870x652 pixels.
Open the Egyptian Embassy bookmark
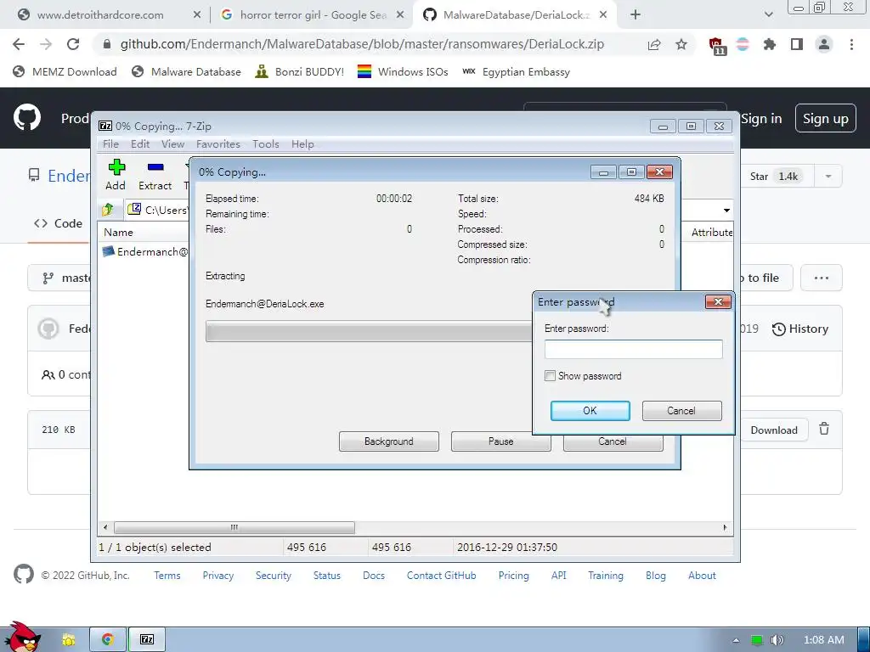coord(516,71)
